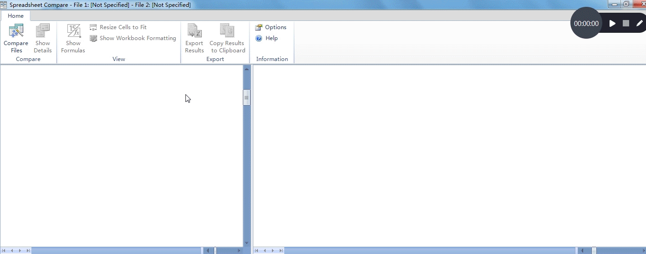Open Help in the Information group
This screenshot has width=646, height=254.
tap(267, 38)
